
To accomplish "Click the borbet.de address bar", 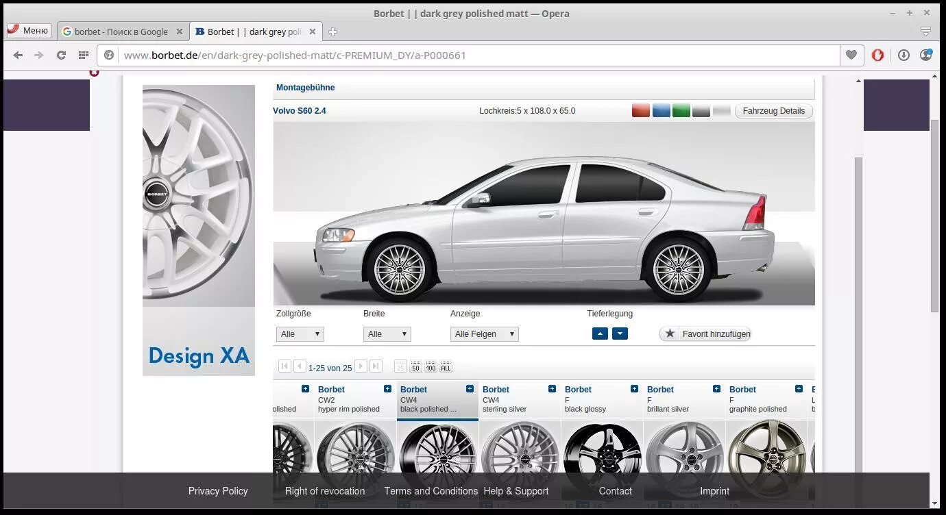I will (x=470, y=55).
